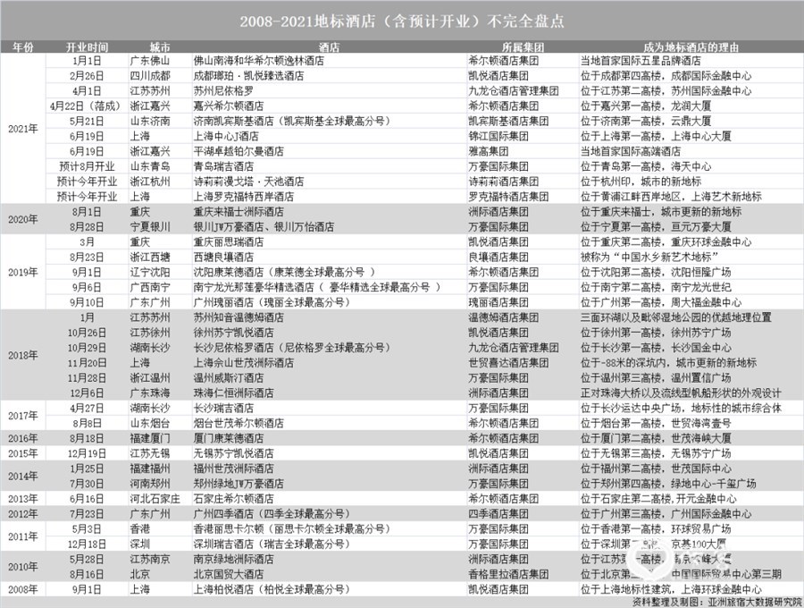Select the '2015年' year cell
Viewport: 804px width, 608px height.
(x=23, y=453)
